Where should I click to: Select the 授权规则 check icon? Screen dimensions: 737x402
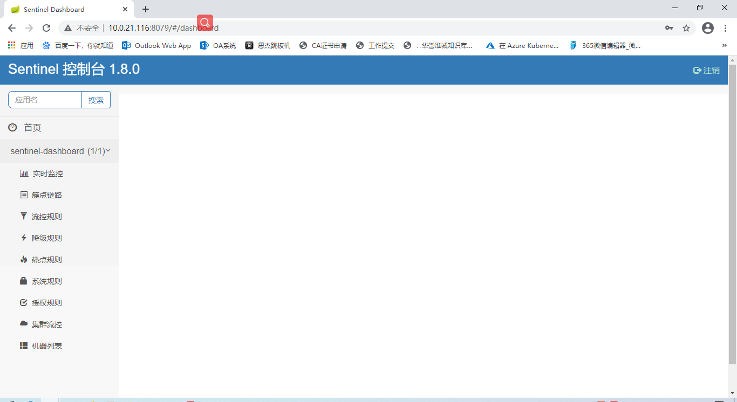coord(24,302)
